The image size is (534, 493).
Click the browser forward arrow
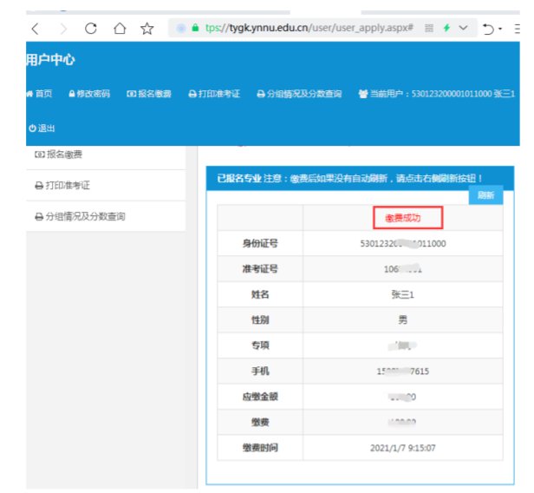pyautogui.click(x=63, y=28)
